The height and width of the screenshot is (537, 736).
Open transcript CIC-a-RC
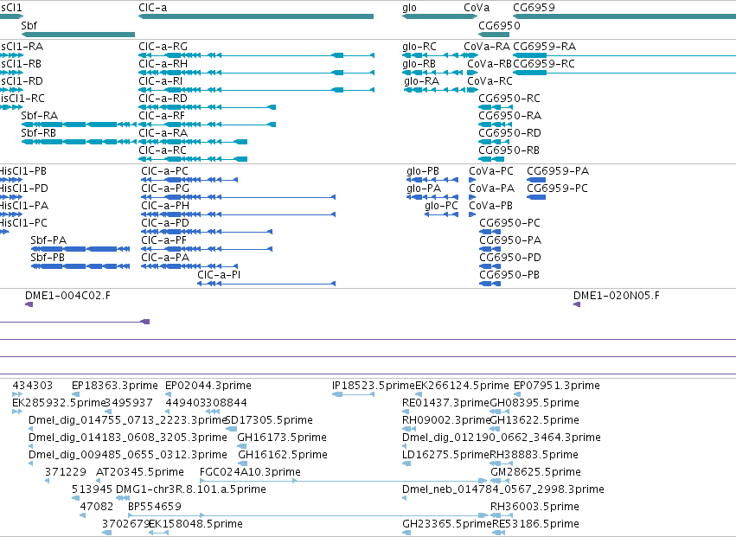coord(193,159)
